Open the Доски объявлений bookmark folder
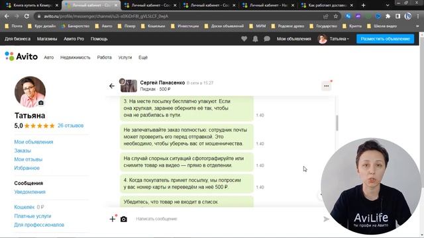This screenshot has height=238, width=424. [x=225, y=26]
